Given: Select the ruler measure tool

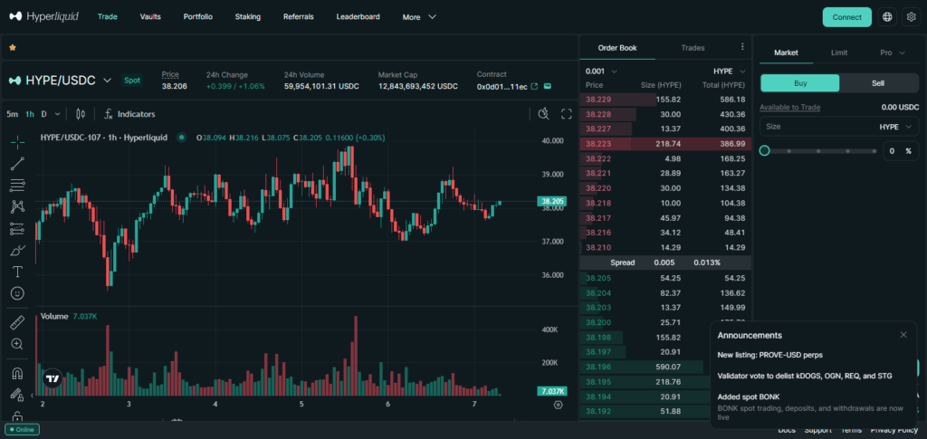Looking at the screenshot, I should [x=18, y=322].
